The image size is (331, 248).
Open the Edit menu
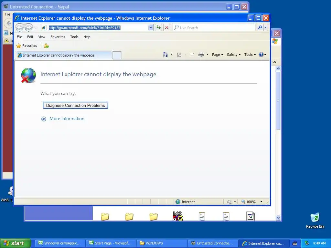30,37
